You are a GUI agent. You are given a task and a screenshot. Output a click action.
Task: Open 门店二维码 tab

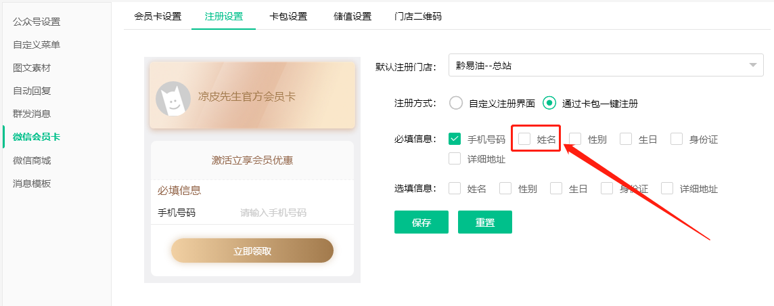click(418, 16)
